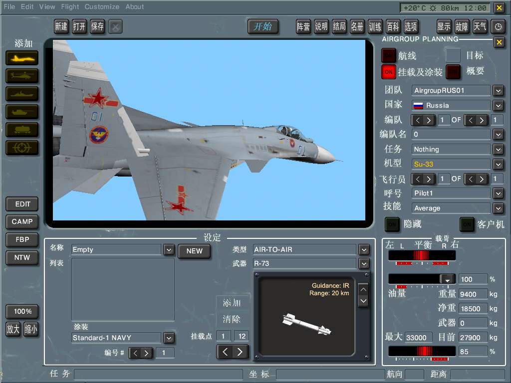This screenshot has width=511, height=383.
Task: Expand the 机型 Su-33 dropdown
Action: pyautogui.click(x=498, y=165)
